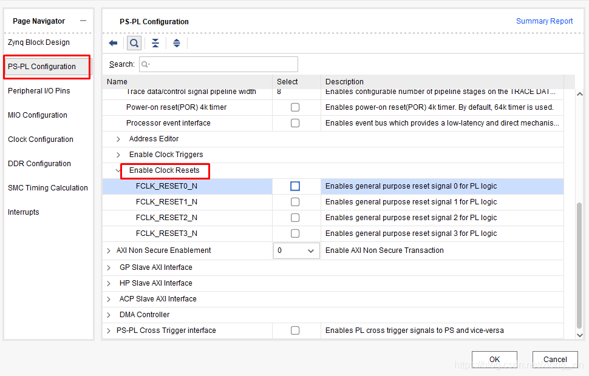Click the back arrow toolbar icon
Viewport: 589px width, 376px height.
point(113,43)
